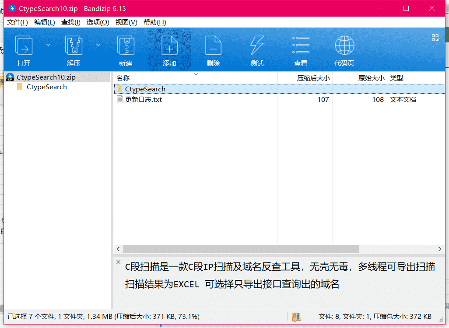Click the compressed size 107 cell
The image size is (449, 328).
[323, 100]
